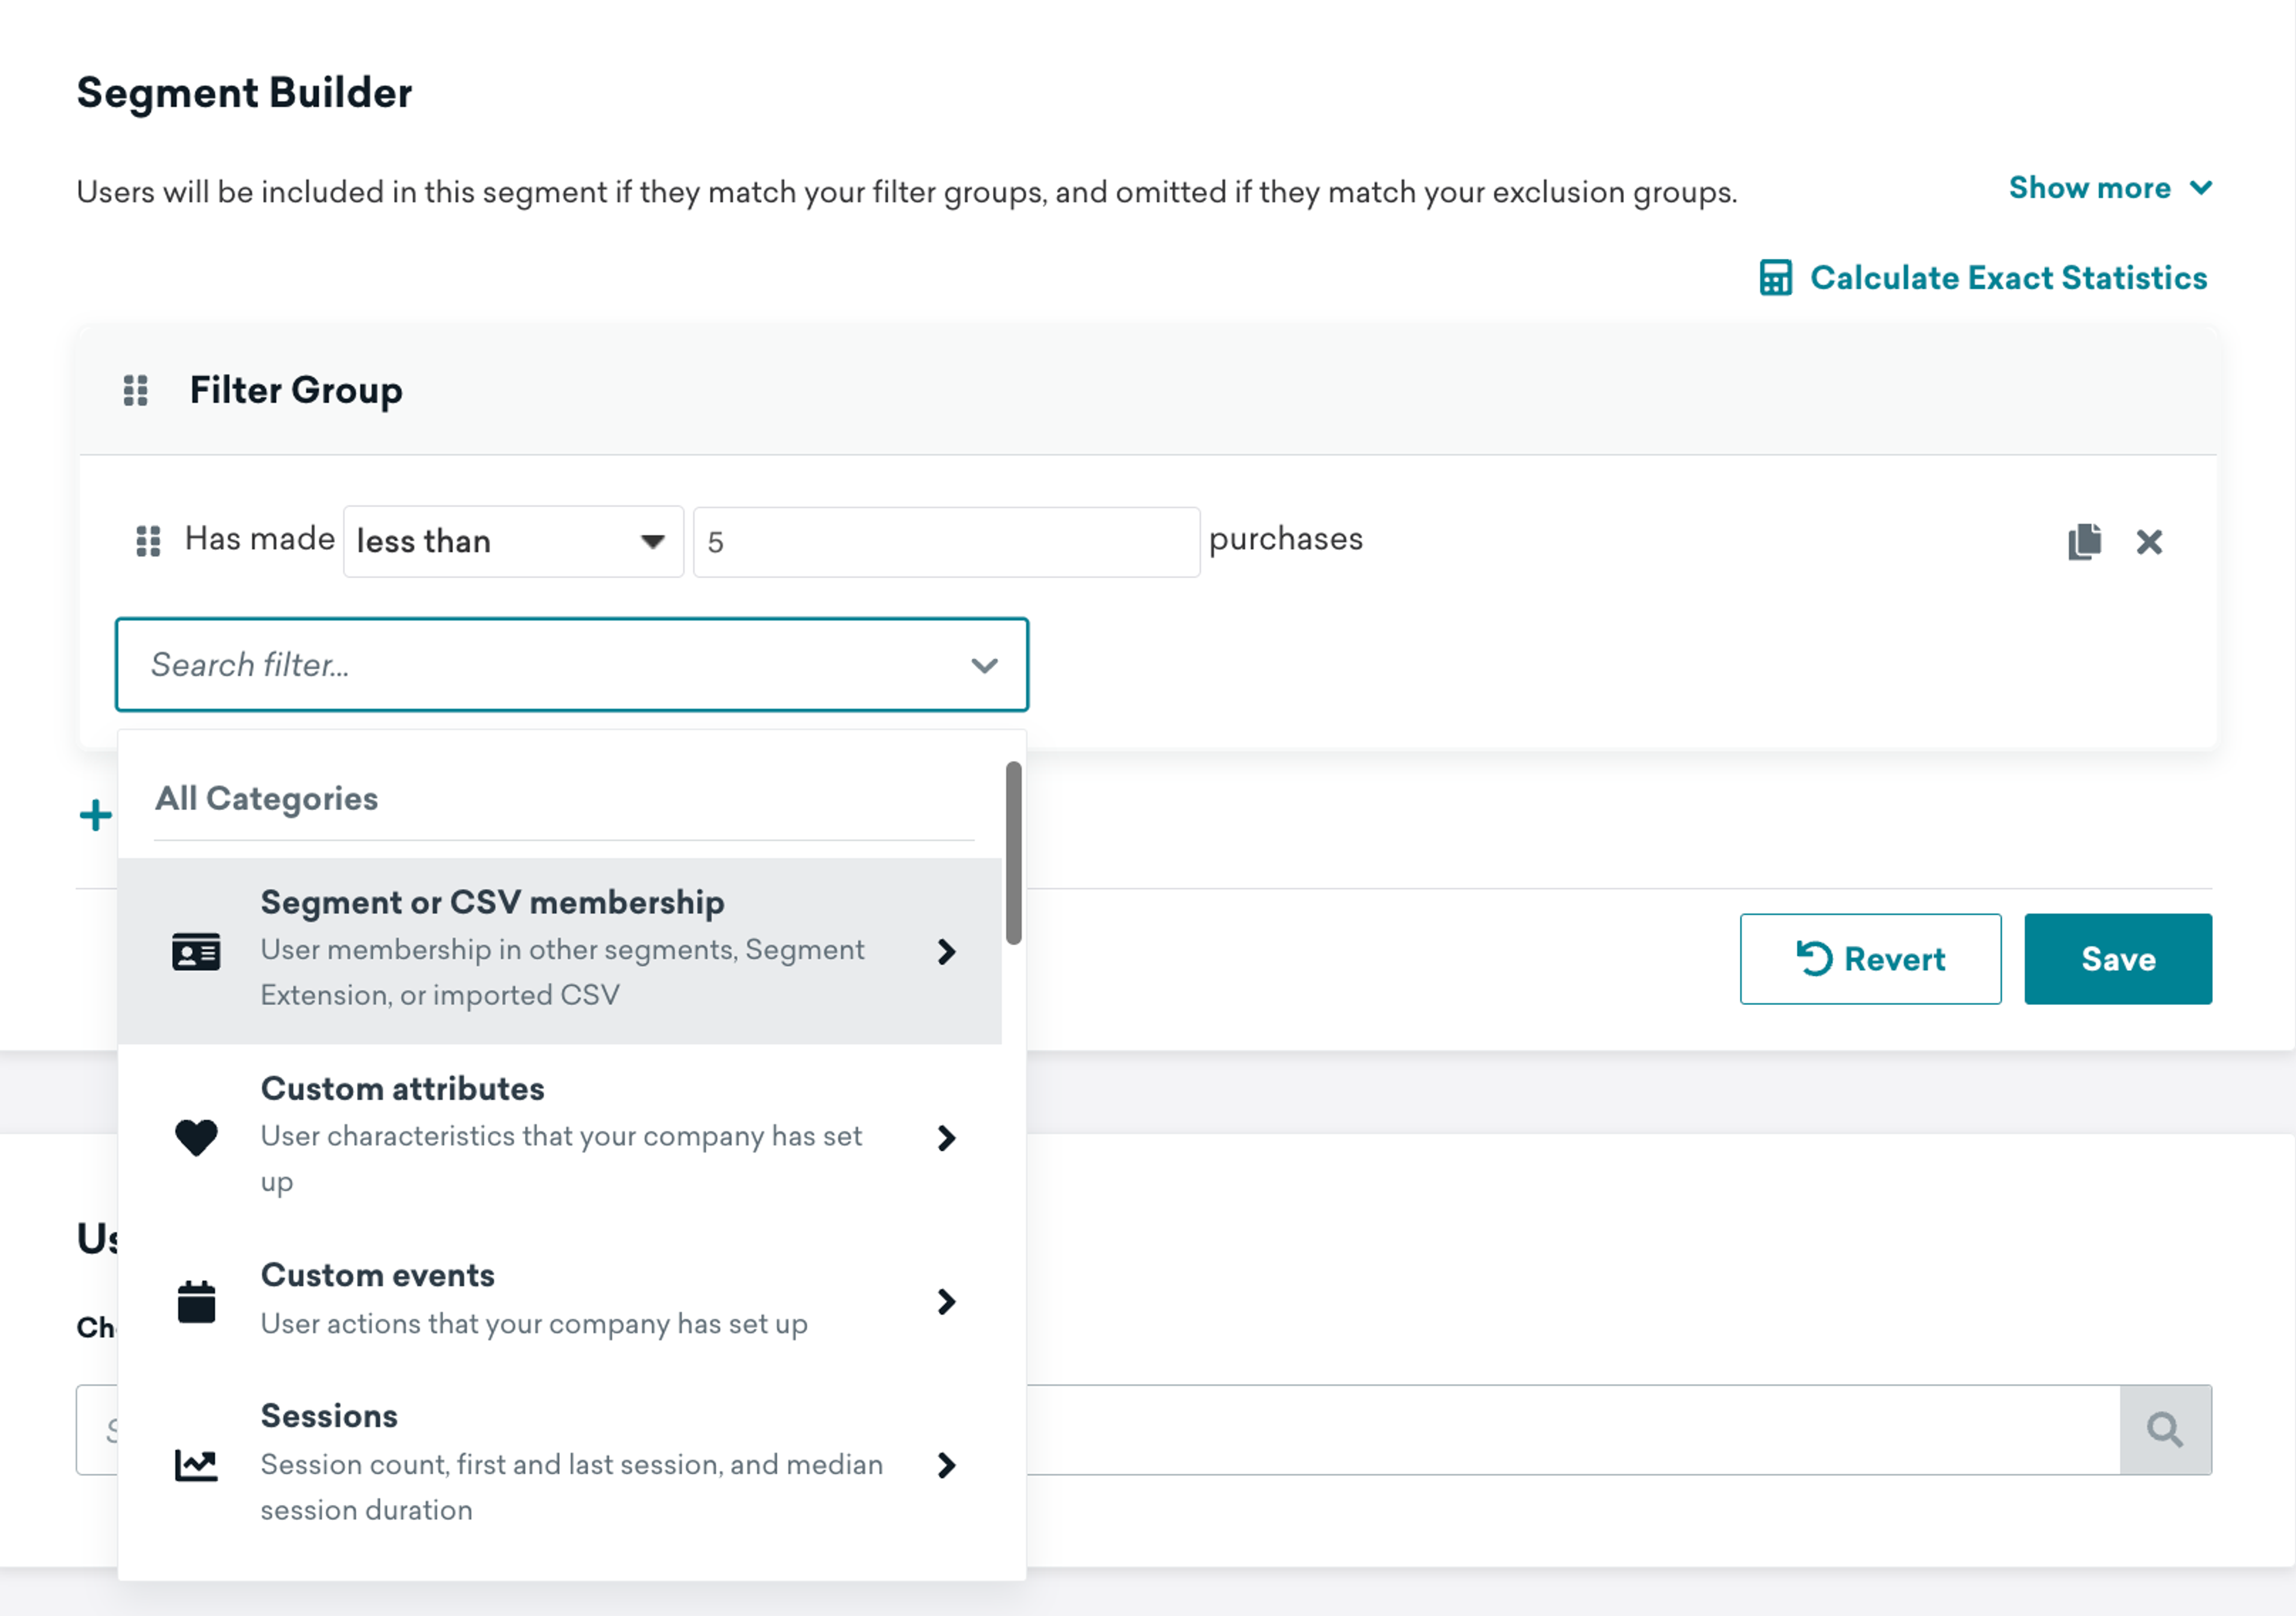Screen dimensions: 2296x1616
Task: Expand Show more description text
Action: [2109, 188]
